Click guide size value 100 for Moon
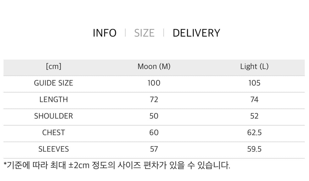 pyautogui.click(x=154, y=83)
